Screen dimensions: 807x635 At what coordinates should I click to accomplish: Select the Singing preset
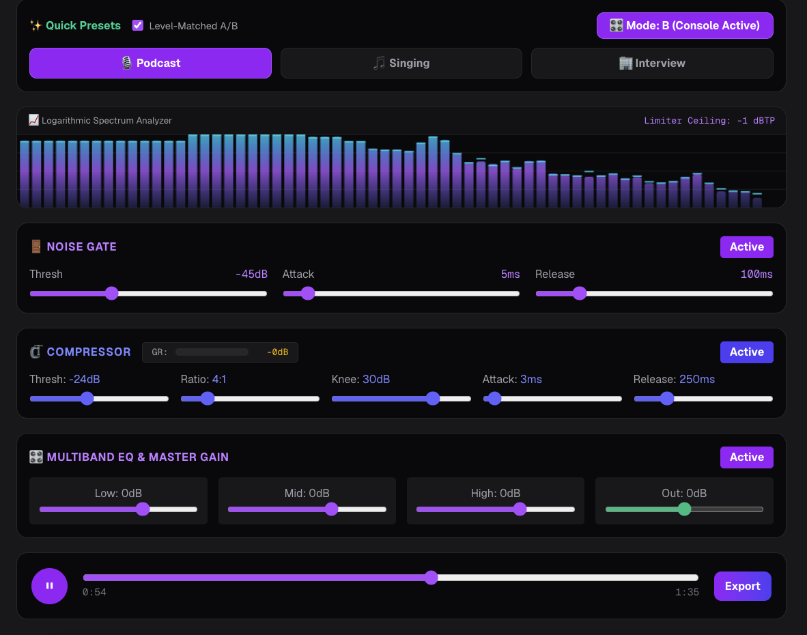(x=401, y=63)
